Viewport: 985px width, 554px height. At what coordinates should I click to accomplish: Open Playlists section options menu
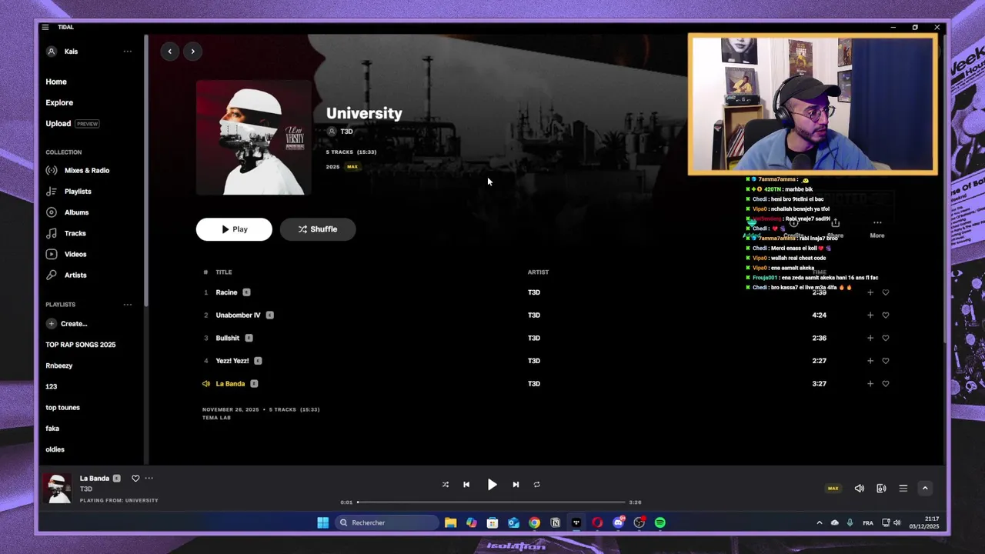(x=128, y=305)
